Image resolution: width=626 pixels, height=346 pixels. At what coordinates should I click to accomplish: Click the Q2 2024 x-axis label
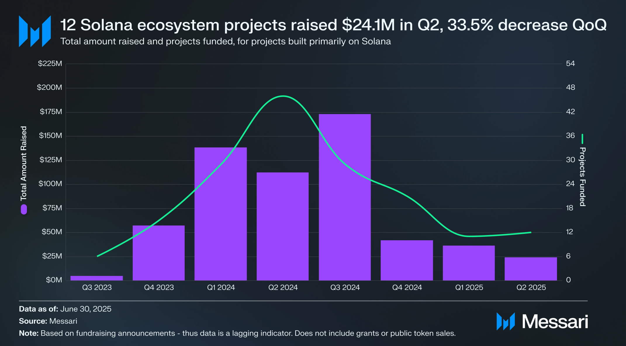(x=283, y=288)
